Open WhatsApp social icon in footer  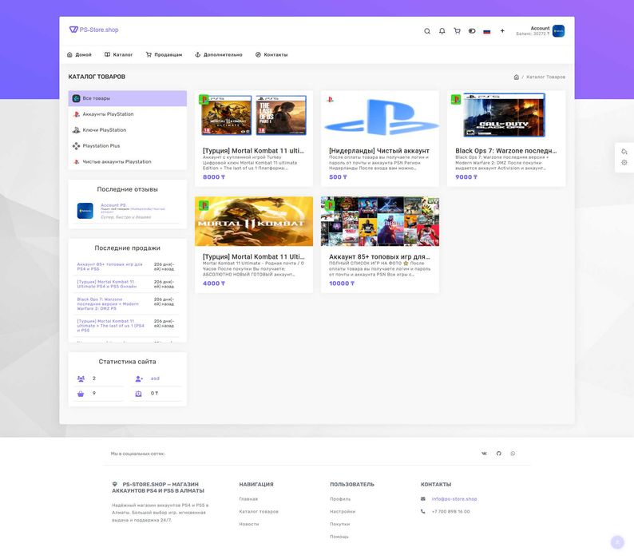point(513,454)
